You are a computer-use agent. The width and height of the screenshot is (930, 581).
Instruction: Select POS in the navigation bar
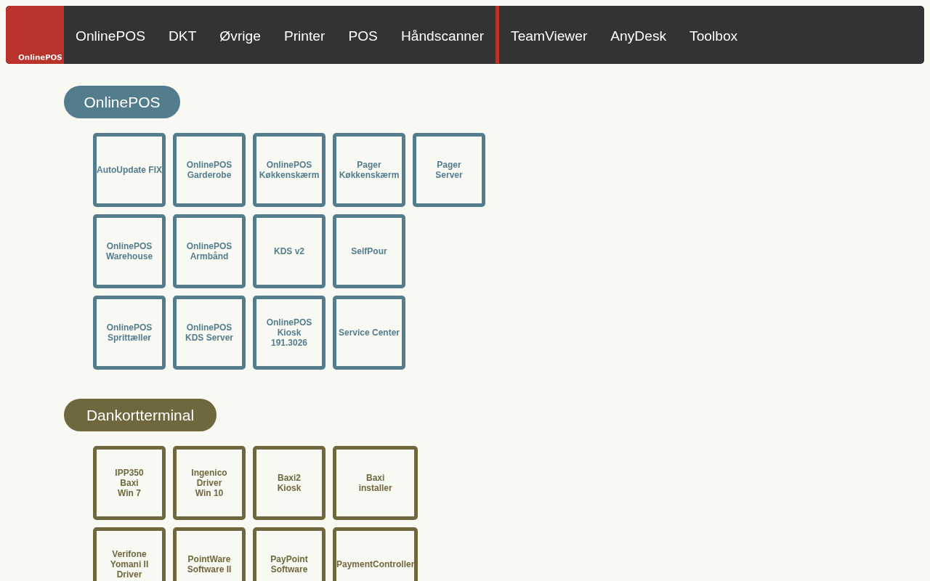tap(363, 36)
